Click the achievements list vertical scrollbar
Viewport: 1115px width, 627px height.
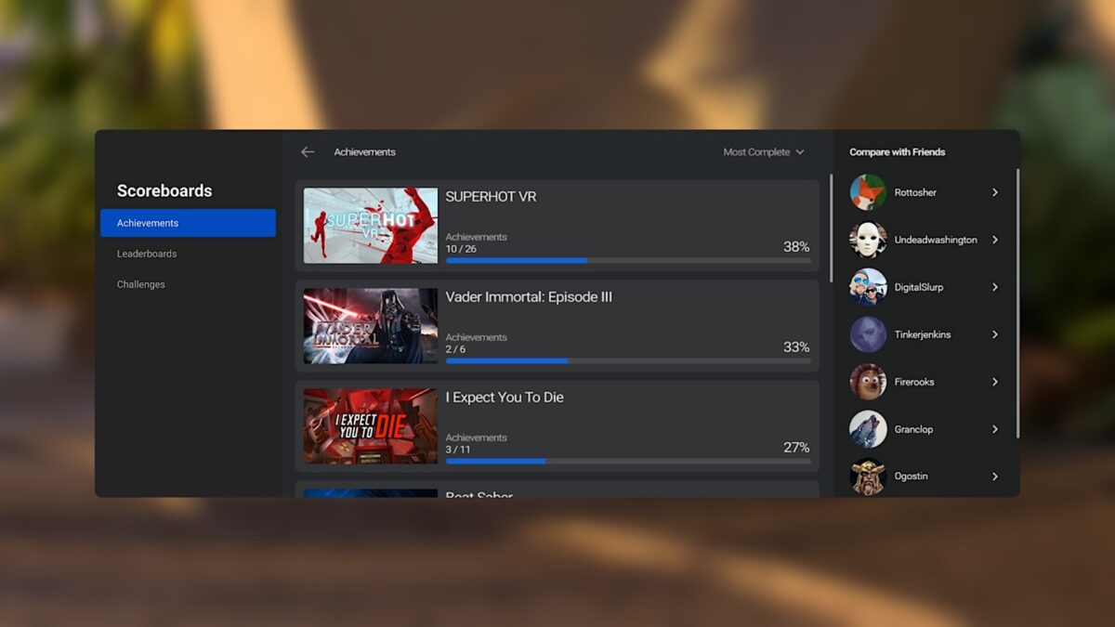831,228
